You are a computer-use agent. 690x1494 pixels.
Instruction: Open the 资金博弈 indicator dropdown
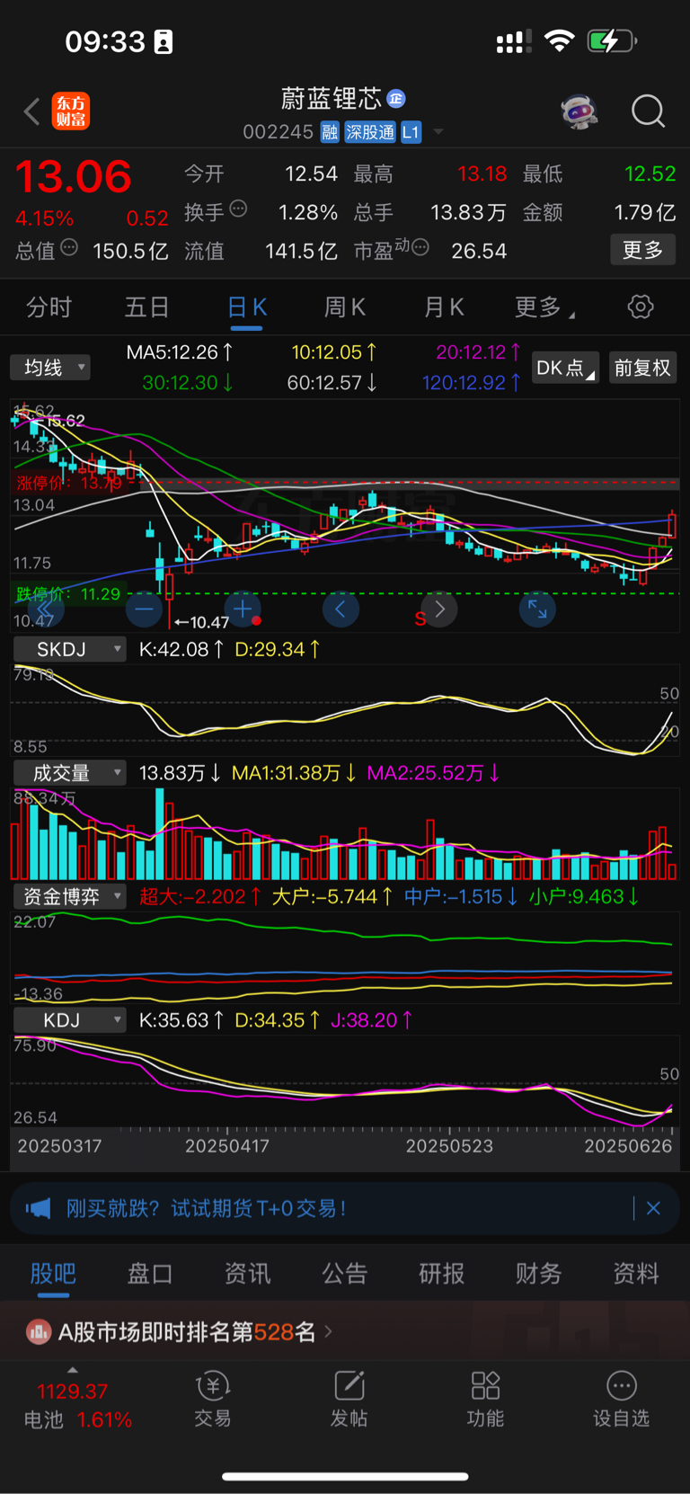click(x=69, y=896)
